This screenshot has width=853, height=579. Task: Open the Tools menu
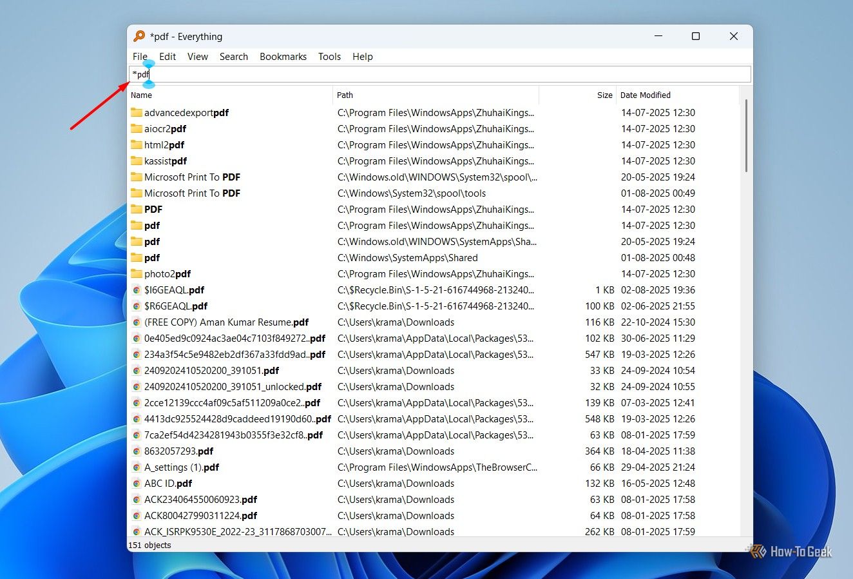[329, 57]
